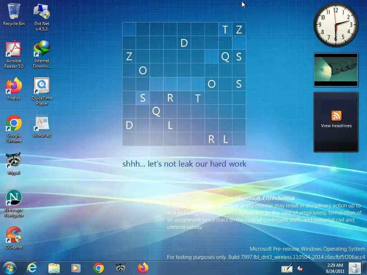Select Acrobat Reader 5.0 shortcut
Image resolution: width=367 pixels, height=275 pixels.
[x=14, y=54]
